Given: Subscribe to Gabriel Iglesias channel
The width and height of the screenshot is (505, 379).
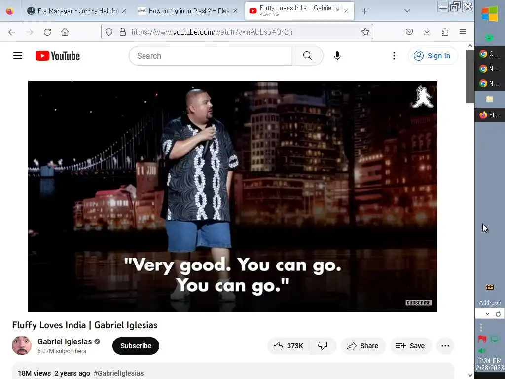Looking at the screenshot, I should [x=136, y=346].
